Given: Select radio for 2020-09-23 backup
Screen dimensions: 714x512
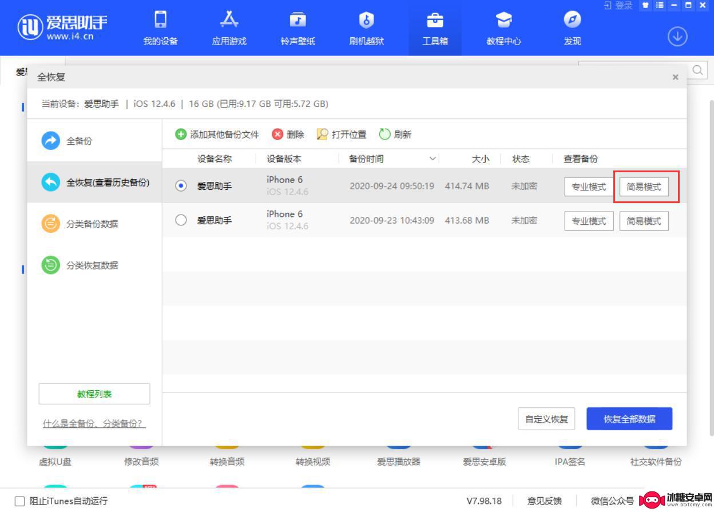Looking at the screenshot, I should pos(181,220).
